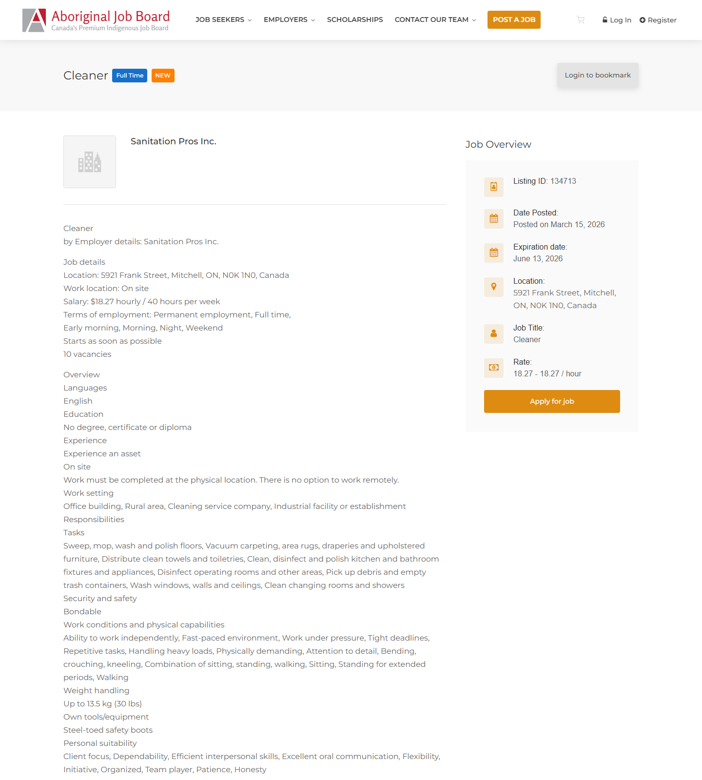Click the Aboriginal Job Board logo
This screenshot has width=702, height=780.
96,19
